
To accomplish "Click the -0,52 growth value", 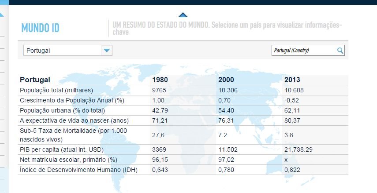I will (x=291, y=100).
